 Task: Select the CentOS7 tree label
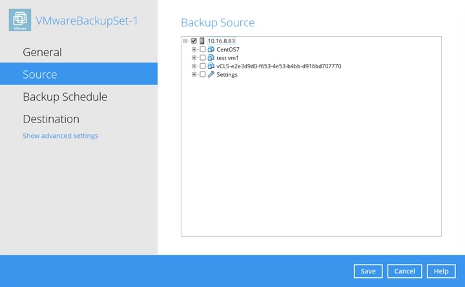point(228,50)
